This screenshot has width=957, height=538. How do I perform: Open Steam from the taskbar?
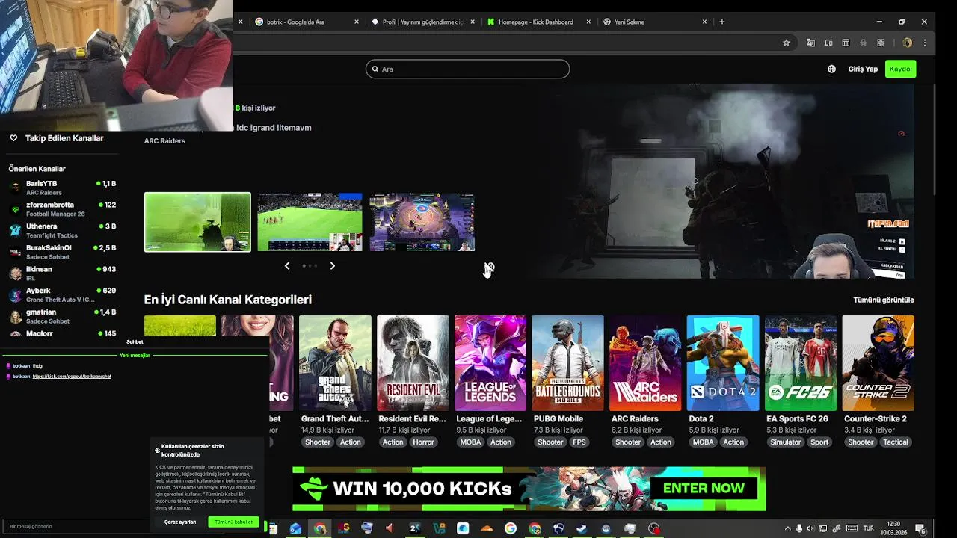tap(582, 528)
